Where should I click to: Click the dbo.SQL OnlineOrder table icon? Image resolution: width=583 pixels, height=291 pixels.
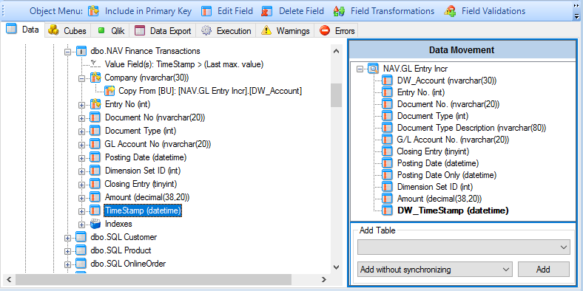(81, 264)
